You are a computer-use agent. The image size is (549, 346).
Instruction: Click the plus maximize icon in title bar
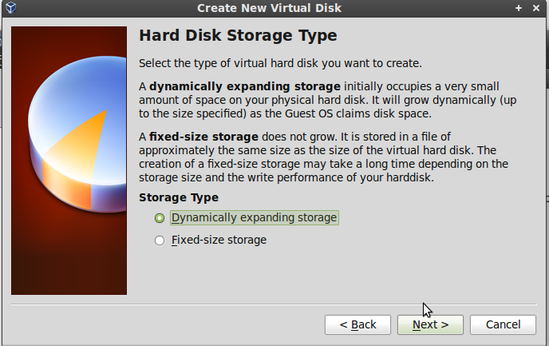[519, 8]
